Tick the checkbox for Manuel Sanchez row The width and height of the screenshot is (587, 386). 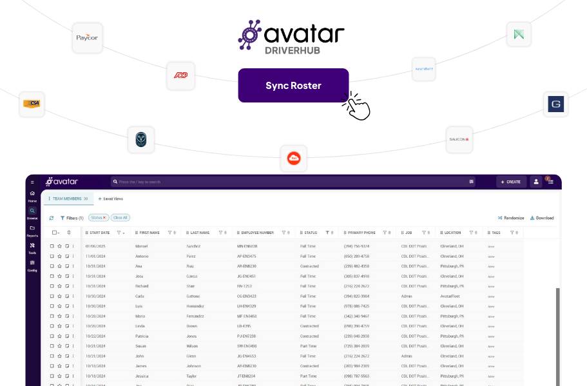coord(52,246)
